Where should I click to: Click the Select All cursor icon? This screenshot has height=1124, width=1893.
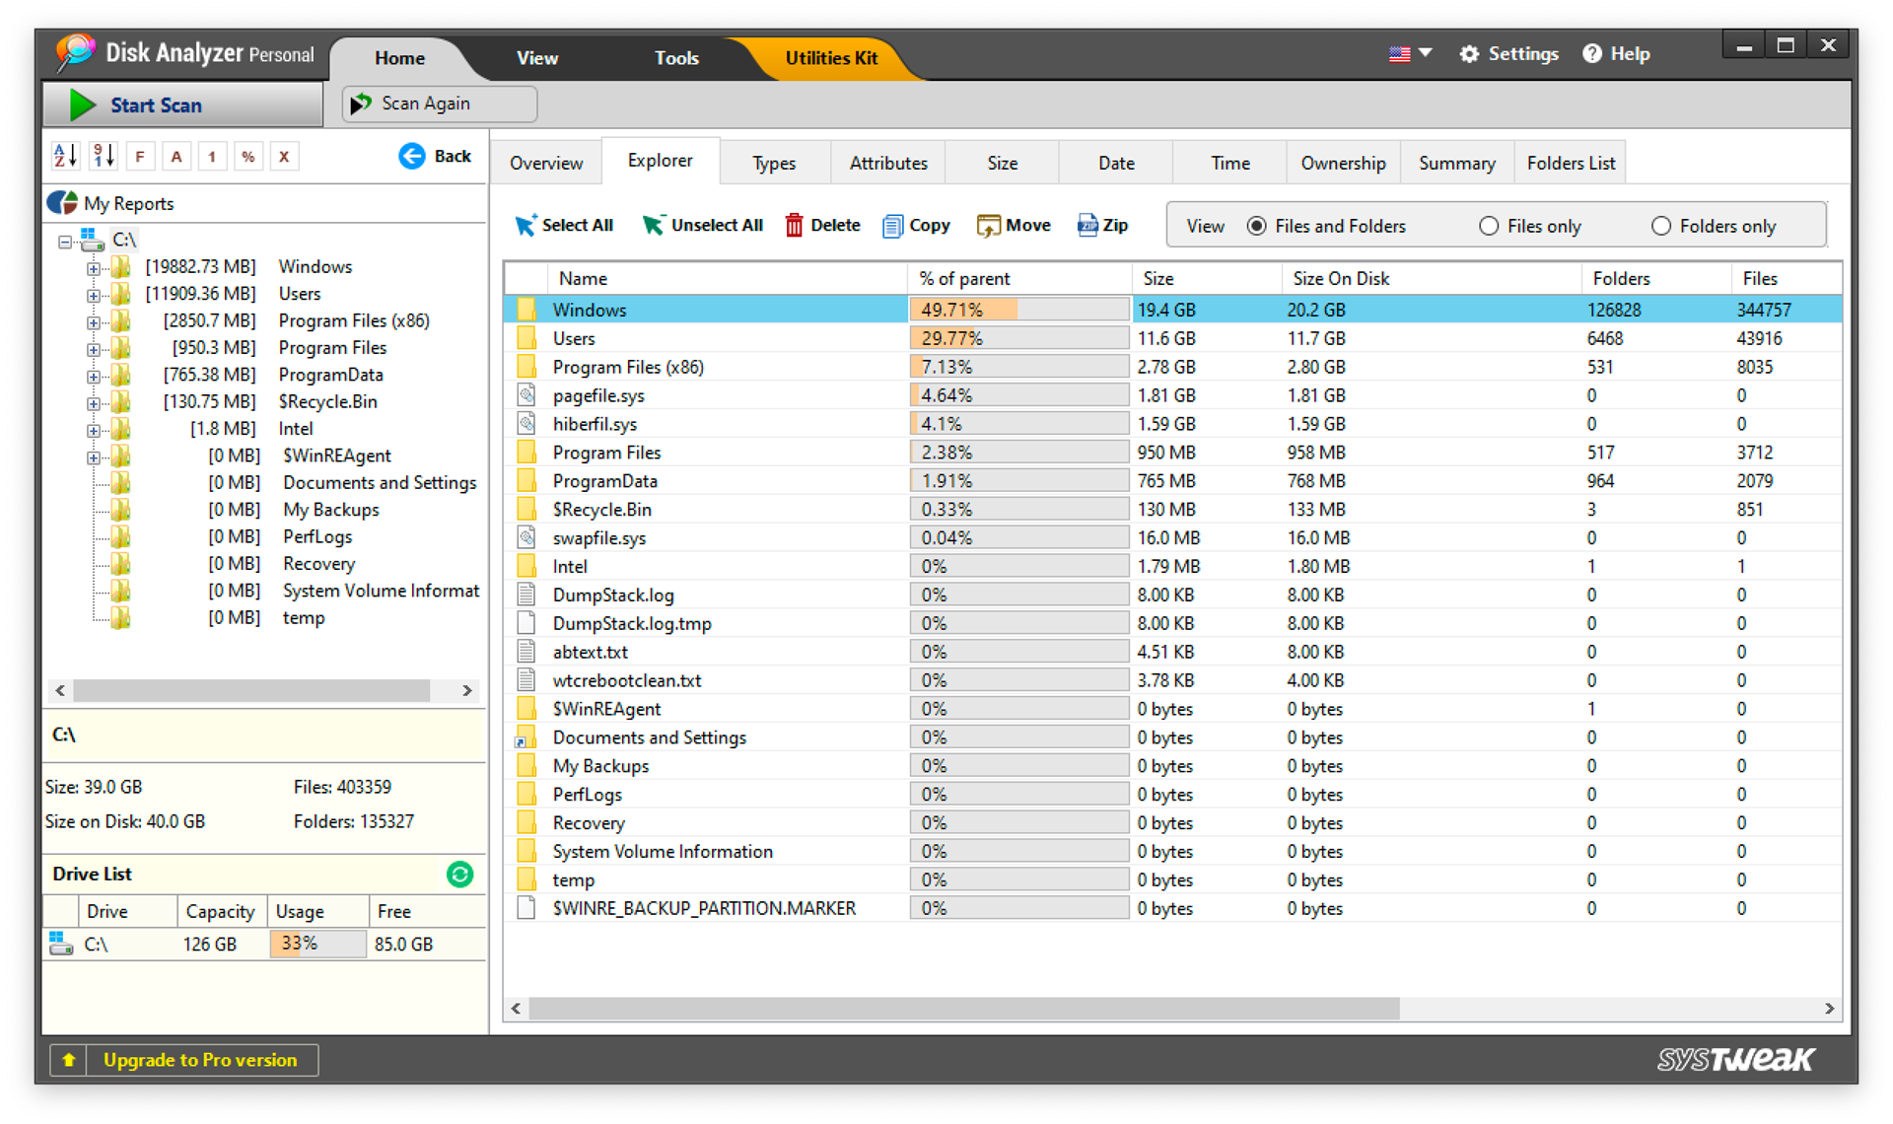point(526,226)
